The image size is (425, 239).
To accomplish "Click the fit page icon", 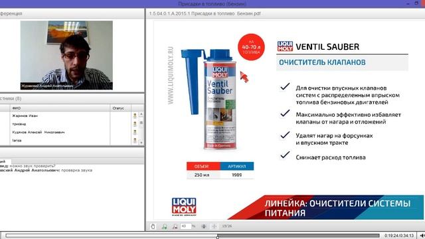I will click(x=204, y=226).
